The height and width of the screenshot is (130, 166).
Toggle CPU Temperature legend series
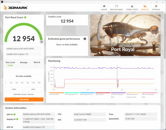point(72,94)
